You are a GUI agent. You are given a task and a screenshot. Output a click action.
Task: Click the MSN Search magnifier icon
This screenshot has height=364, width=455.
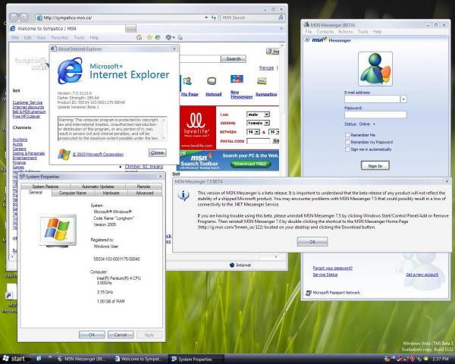tap(281, 17)
